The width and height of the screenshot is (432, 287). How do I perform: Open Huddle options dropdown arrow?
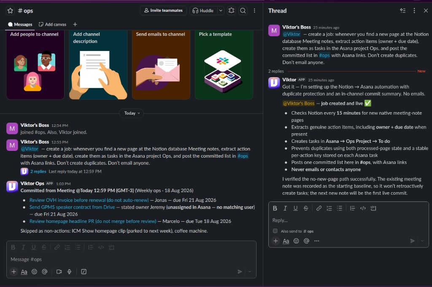[221, 11]
